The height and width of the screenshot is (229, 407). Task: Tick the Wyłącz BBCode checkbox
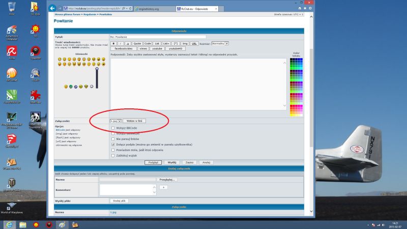(113, 128)
